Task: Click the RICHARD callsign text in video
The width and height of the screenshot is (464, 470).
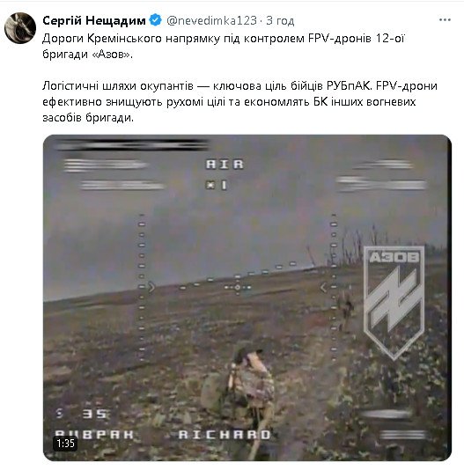Action: pyautogui.click(x=225, y=435)
